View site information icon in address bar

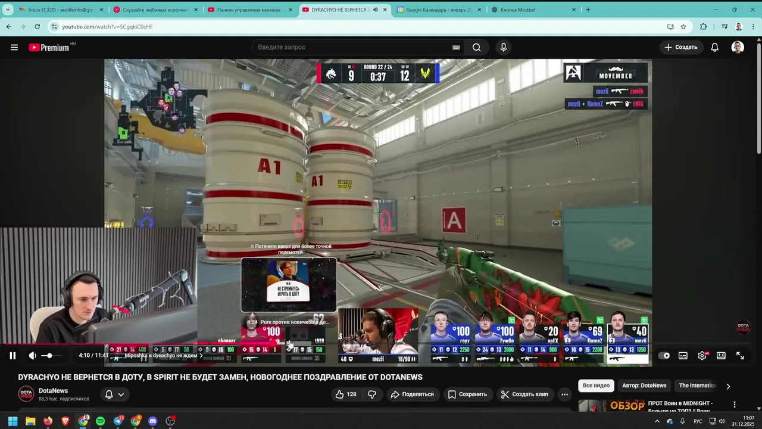pos(54,27)
